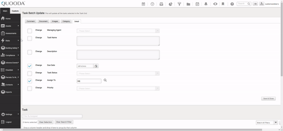Click the eye watch icon
The width and height of the screenshot is (283, 131).
(215, 4)
